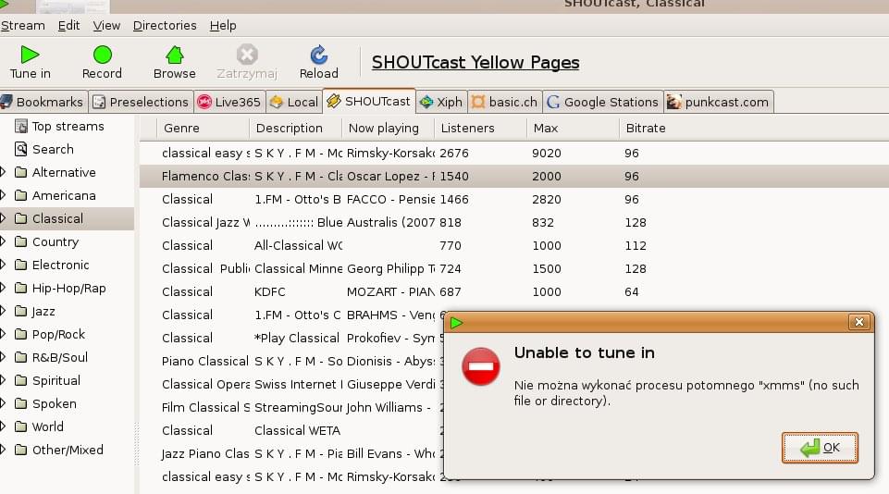The image size is (889, 494).
Task: Click the red error icon in dialog
Action: coord(481,366)
